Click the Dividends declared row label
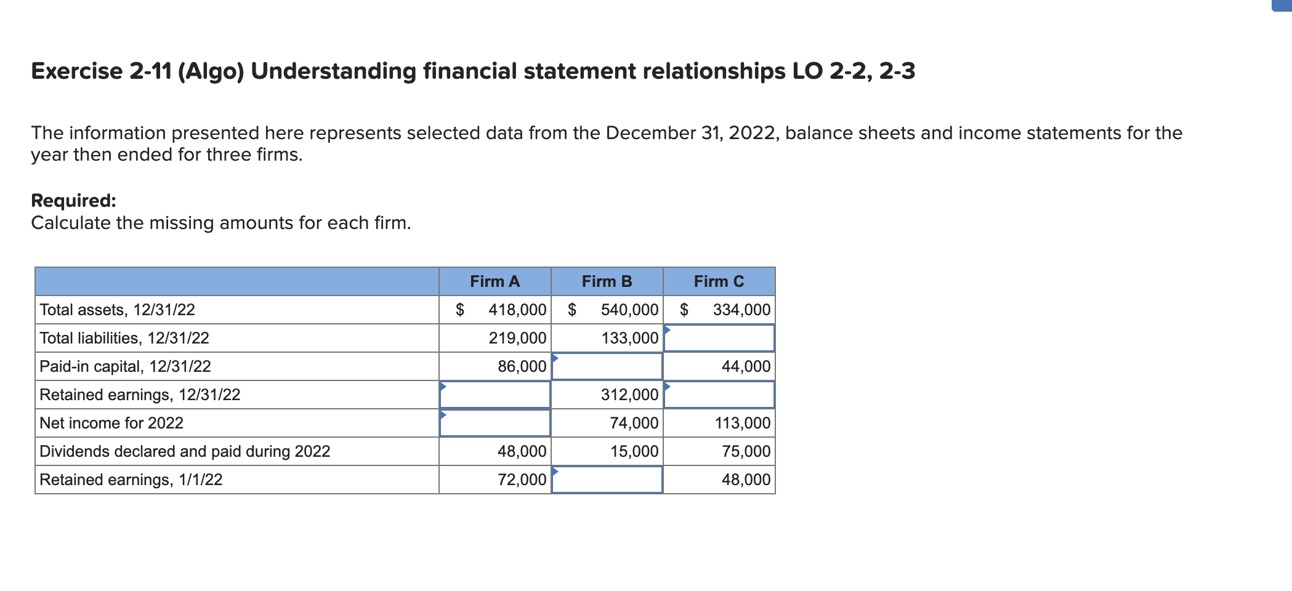 click(x=185, y=451)
